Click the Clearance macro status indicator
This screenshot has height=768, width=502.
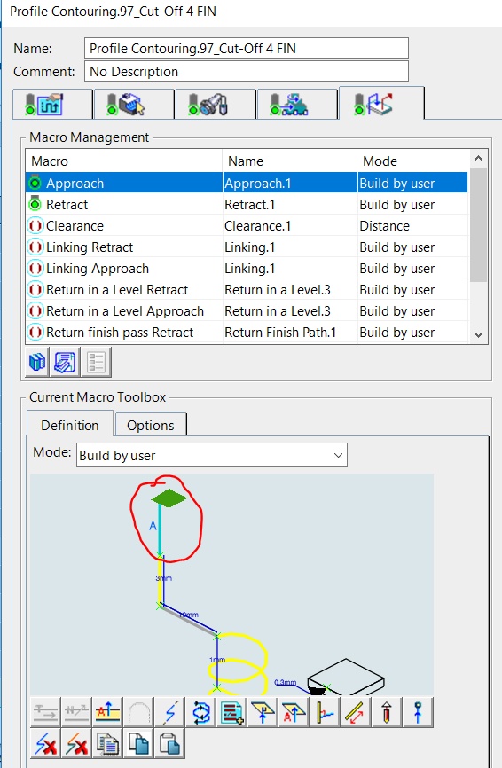pos(35,226)
